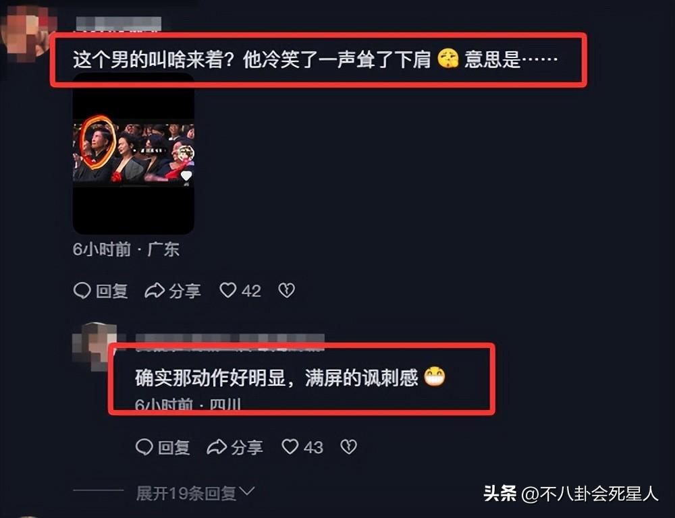Click reply bubble icon on Sichuan comment
675x518 pixels.
(144, 447)
